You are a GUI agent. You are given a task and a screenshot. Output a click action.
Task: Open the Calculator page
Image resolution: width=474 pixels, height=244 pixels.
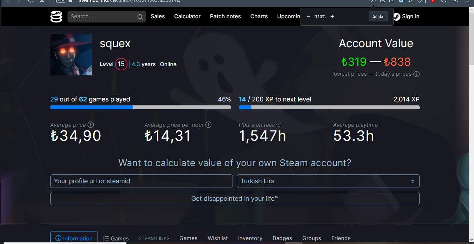click(x=187, y=16)
